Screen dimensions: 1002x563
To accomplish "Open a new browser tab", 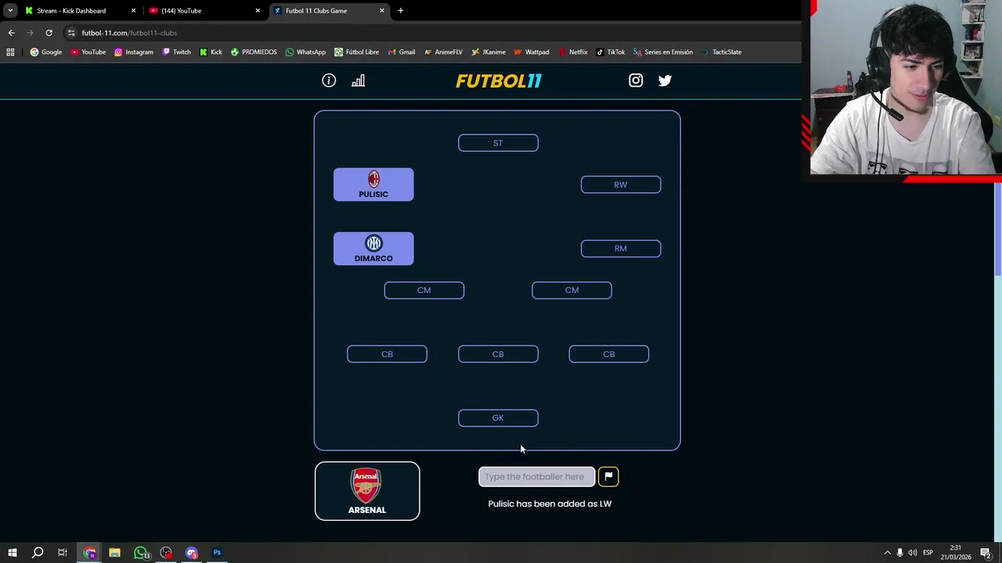I will (401, 11).
